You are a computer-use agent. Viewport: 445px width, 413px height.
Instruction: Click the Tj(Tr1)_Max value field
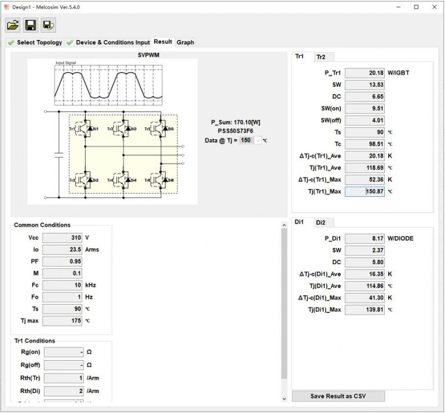[x=364, y=192]
